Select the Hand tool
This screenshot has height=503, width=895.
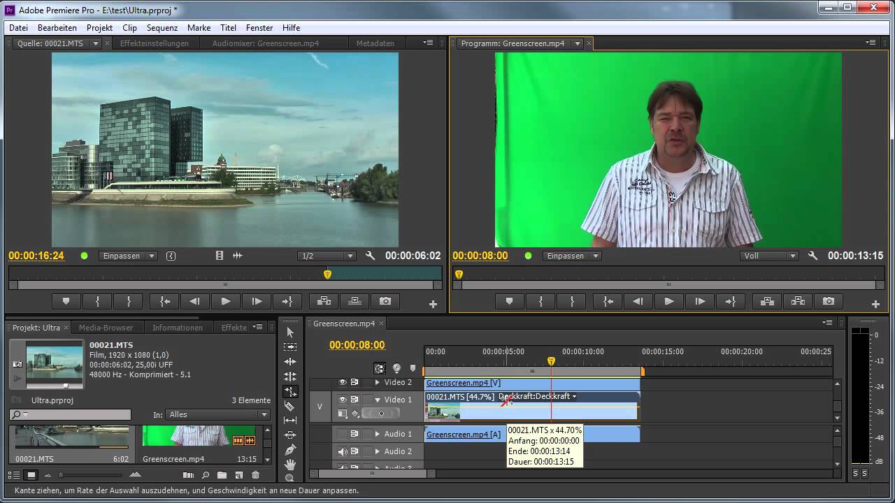point(290,465)
